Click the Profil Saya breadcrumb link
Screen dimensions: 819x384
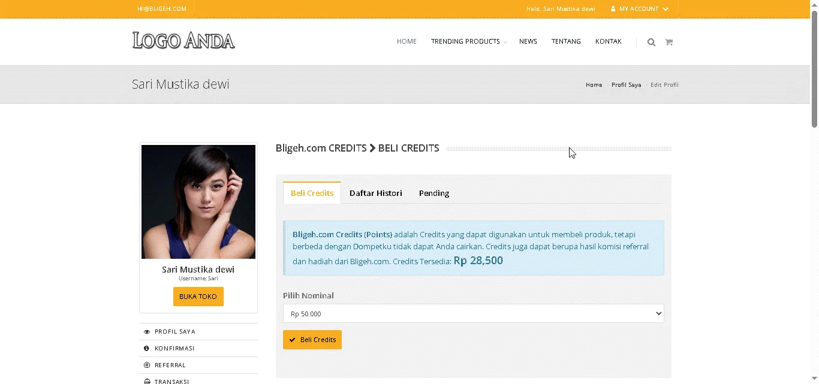(x=626, y=85)
